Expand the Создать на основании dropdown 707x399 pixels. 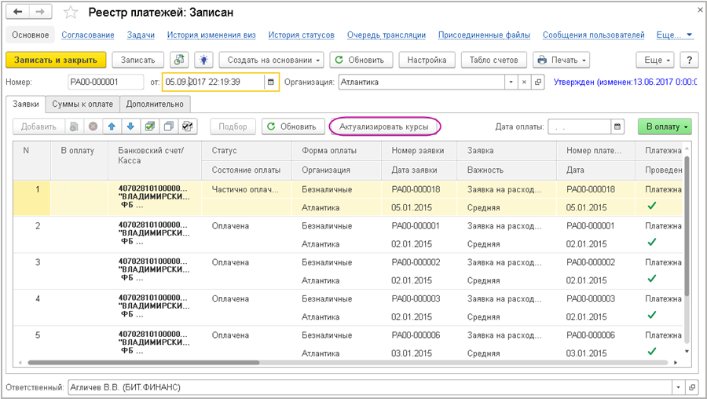pyautogui.click(x=271, y=60)
